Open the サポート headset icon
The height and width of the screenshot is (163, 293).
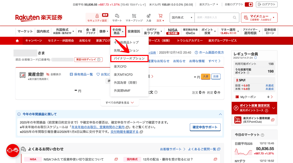(117, 16)
